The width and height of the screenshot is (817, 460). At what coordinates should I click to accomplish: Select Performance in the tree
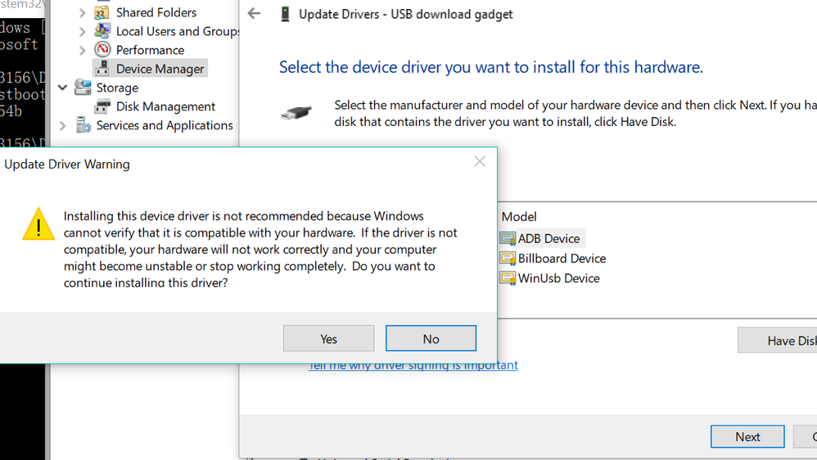[x=150, y=50]
